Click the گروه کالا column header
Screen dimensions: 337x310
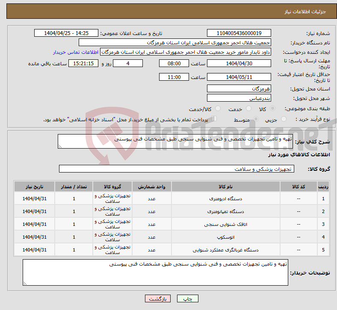click(x=112, y=187)
